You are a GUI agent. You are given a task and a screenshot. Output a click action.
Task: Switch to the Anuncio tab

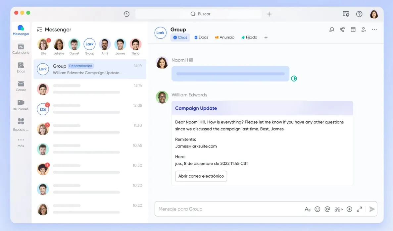pos(224,37)
